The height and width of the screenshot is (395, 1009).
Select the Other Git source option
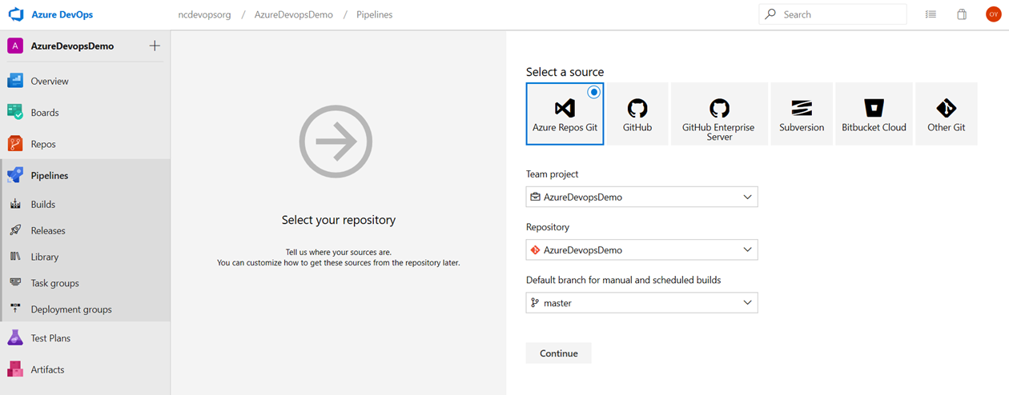946,114
